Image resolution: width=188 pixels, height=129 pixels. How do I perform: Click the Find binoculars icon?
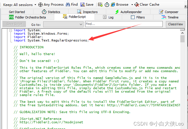tap(68, 5)
